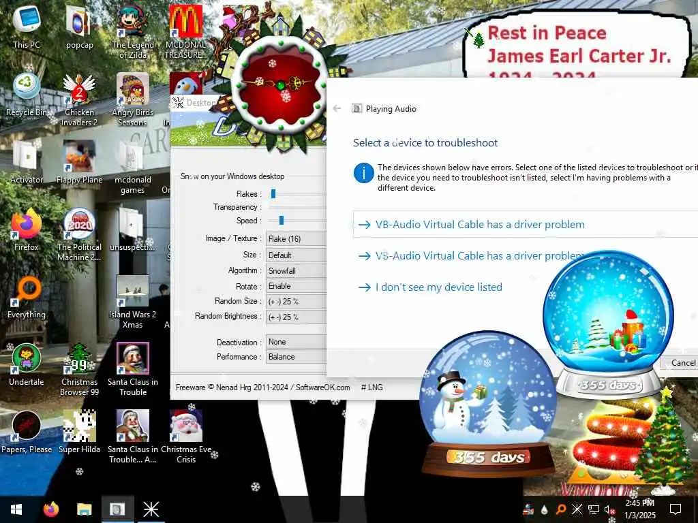
Task: Open the Rotate dropdown showing Enable
Action: click(x=296, y=286)
